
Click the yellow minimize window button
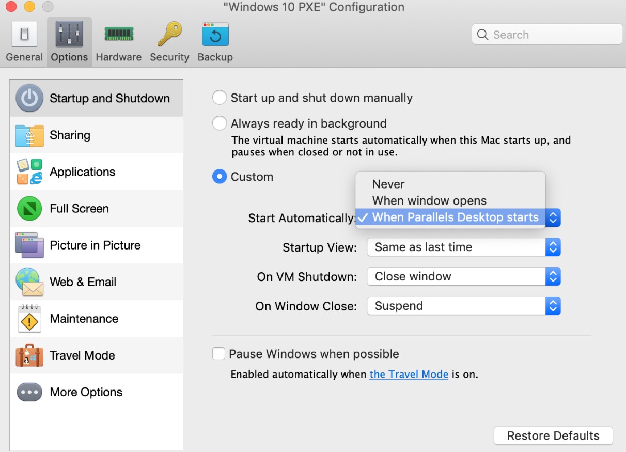pos(29,7)
